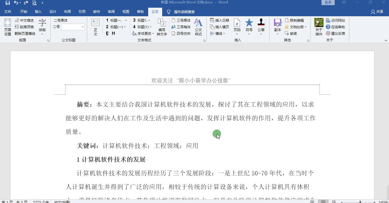Open the 文件 menu
This screenshot has height=203, width=389.
coord(8,12)
